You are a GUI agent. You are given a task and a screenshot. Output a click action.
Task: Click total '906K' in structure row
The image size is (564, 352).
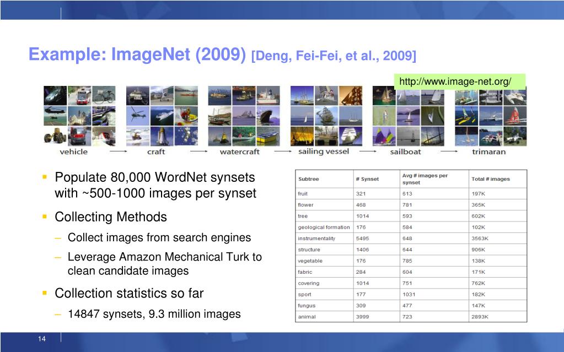(478, 250)
